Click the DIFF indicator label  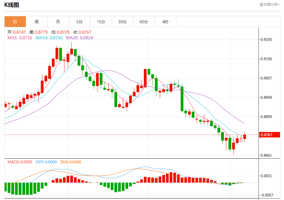pyautogui.click(x=46, y=162)
